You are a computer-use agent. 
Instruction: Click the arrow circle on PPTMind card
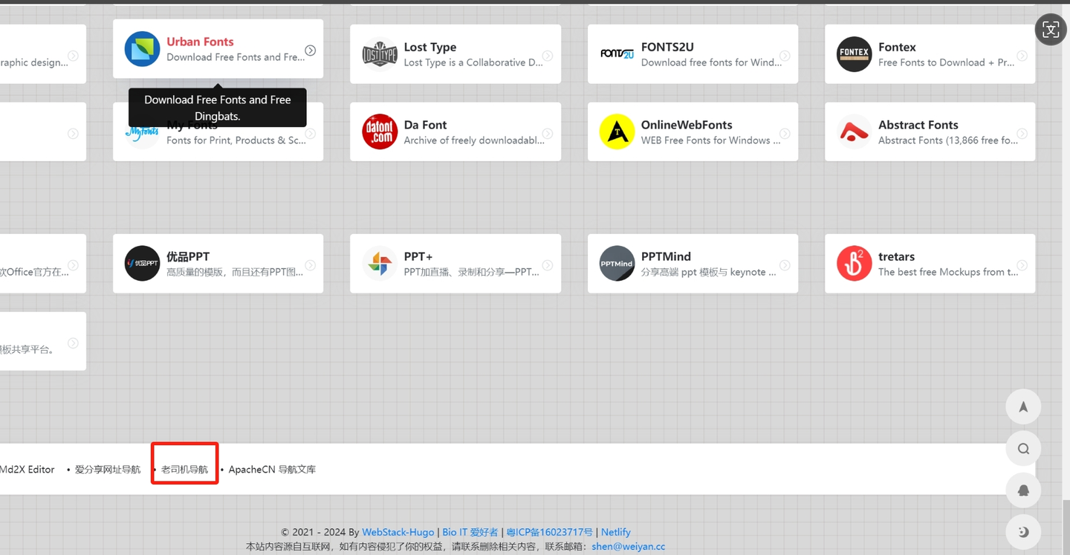point(785,265)
